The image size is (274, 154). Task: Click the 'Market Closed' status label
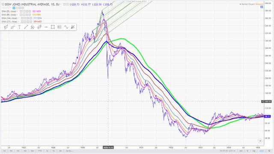[x=248, y=4]
